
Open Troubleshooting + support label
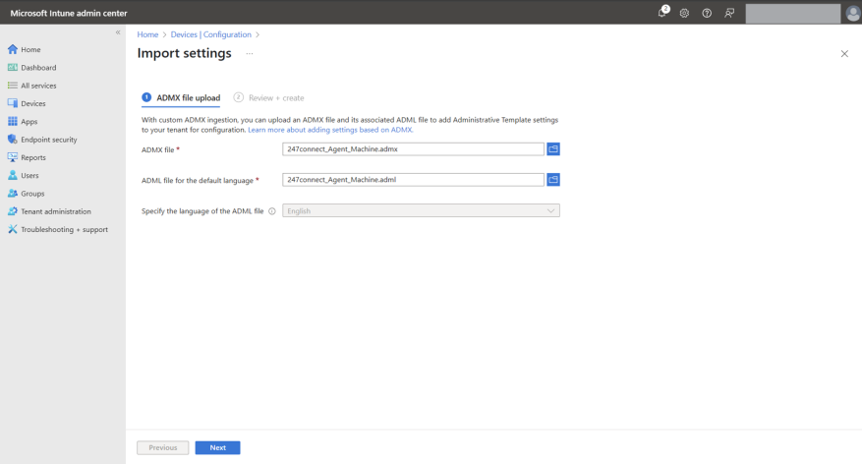click(64, 230)
